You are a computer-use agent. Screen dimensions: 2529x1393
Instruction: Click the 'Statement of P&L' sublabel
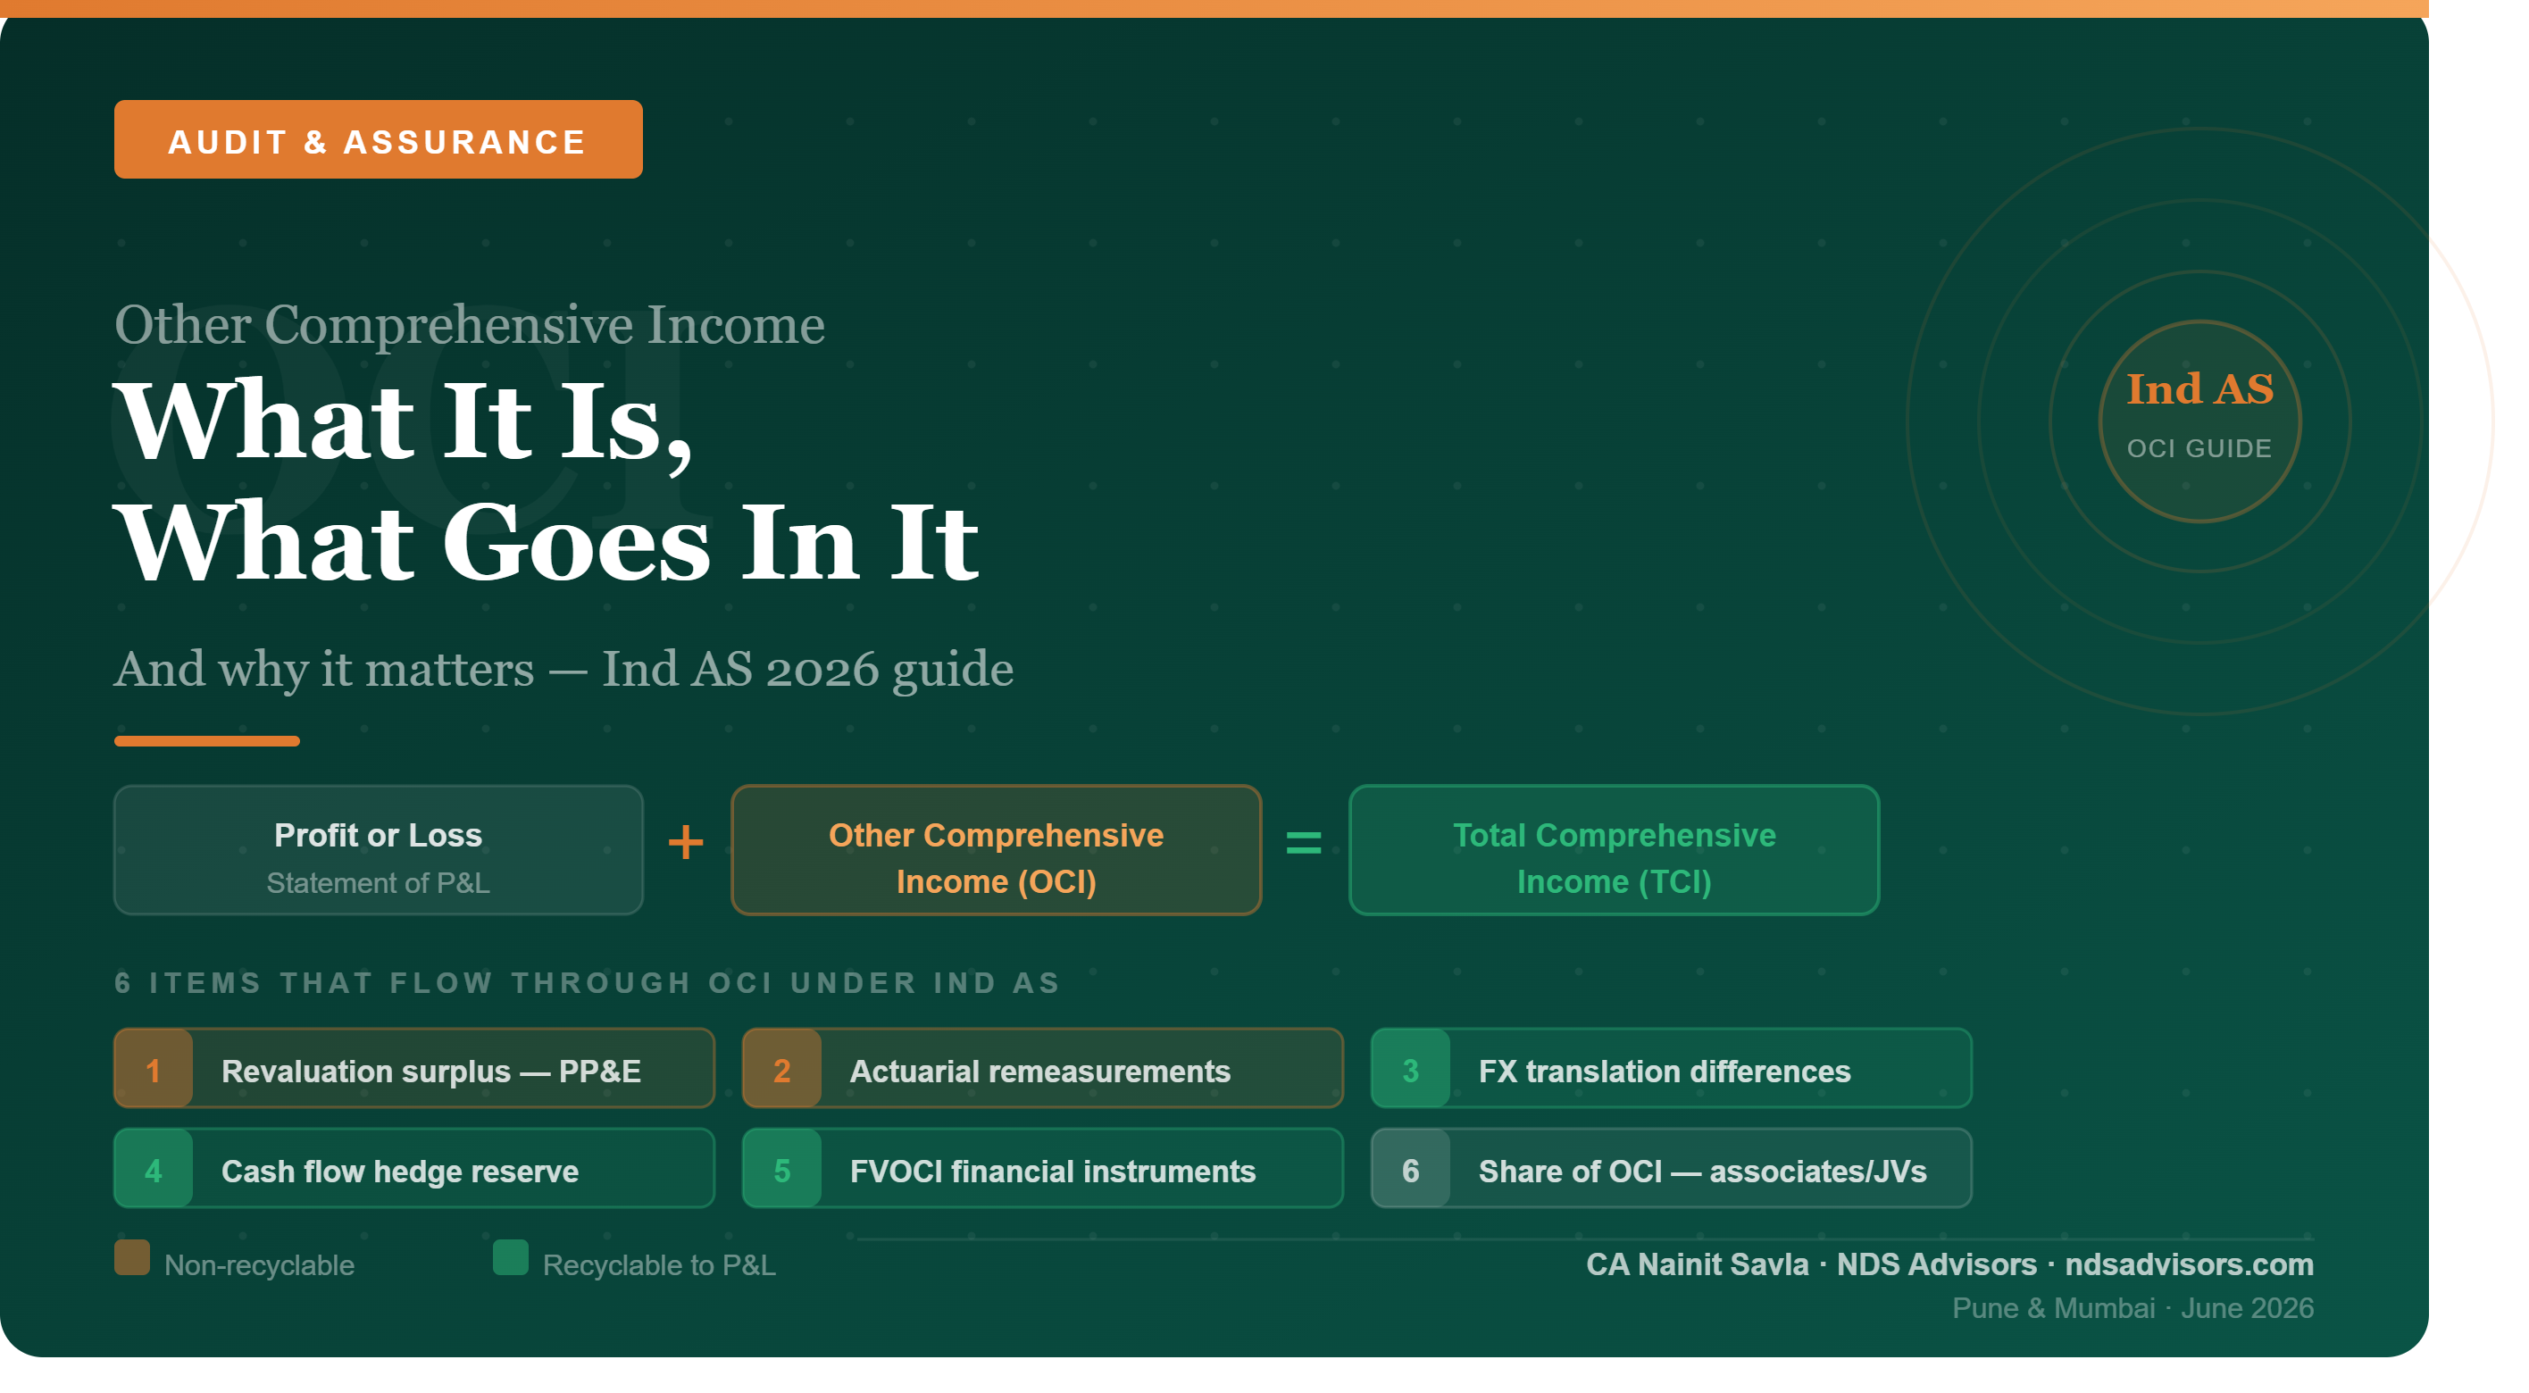click(x=378, y=883)
